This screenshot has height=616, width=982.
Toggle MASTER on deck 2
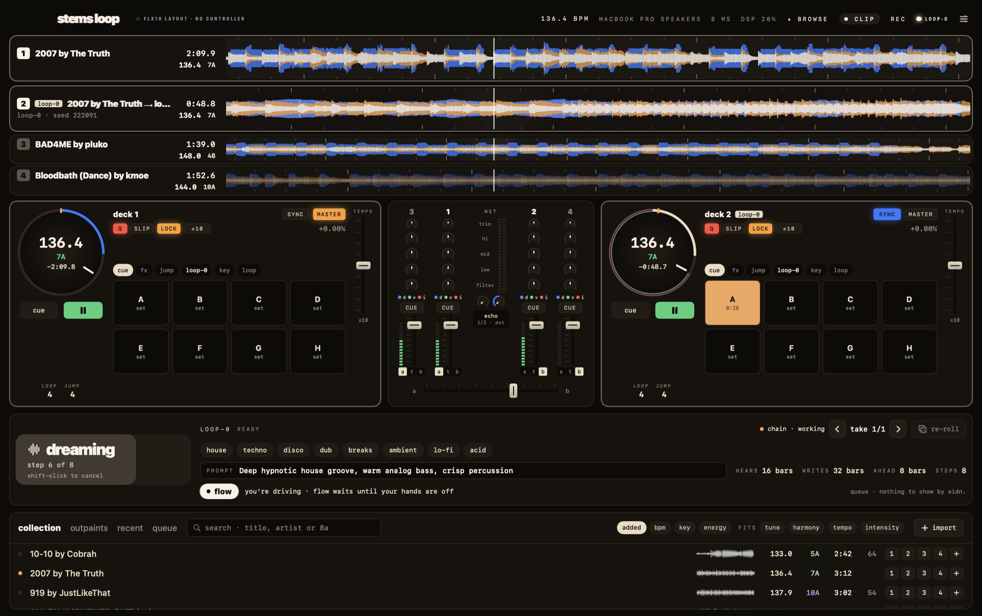click(x=920, y=214)
